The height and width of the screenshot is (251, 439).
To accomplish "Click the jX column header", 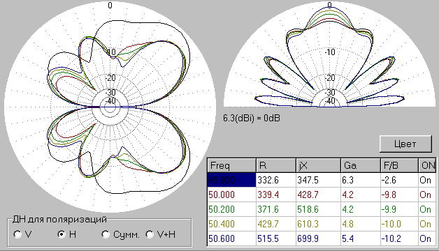I will coord(318,165).
